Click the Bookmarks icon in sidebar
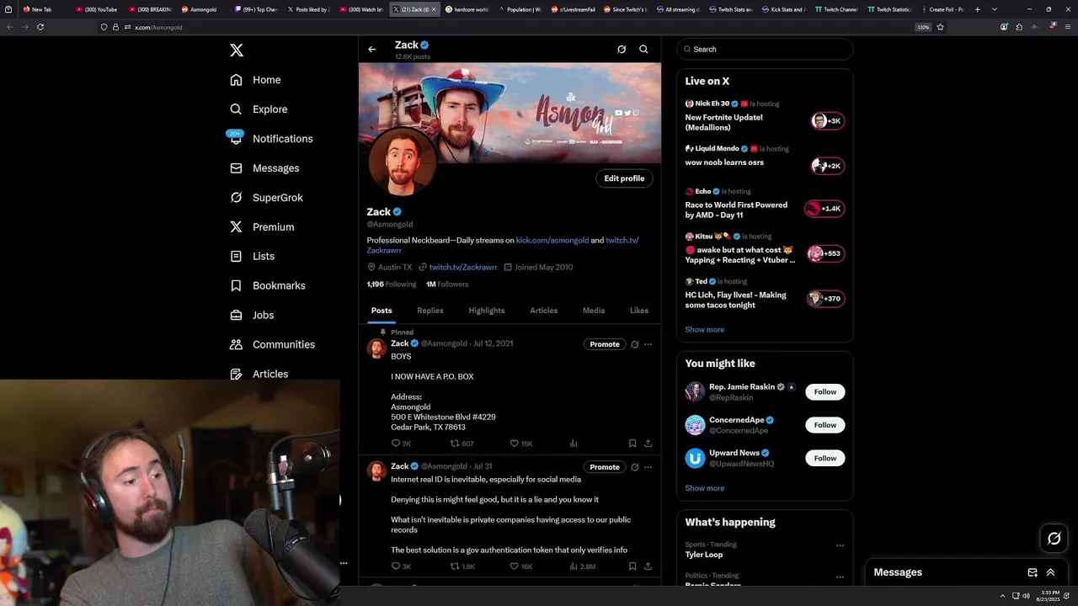 click(237, 285)
